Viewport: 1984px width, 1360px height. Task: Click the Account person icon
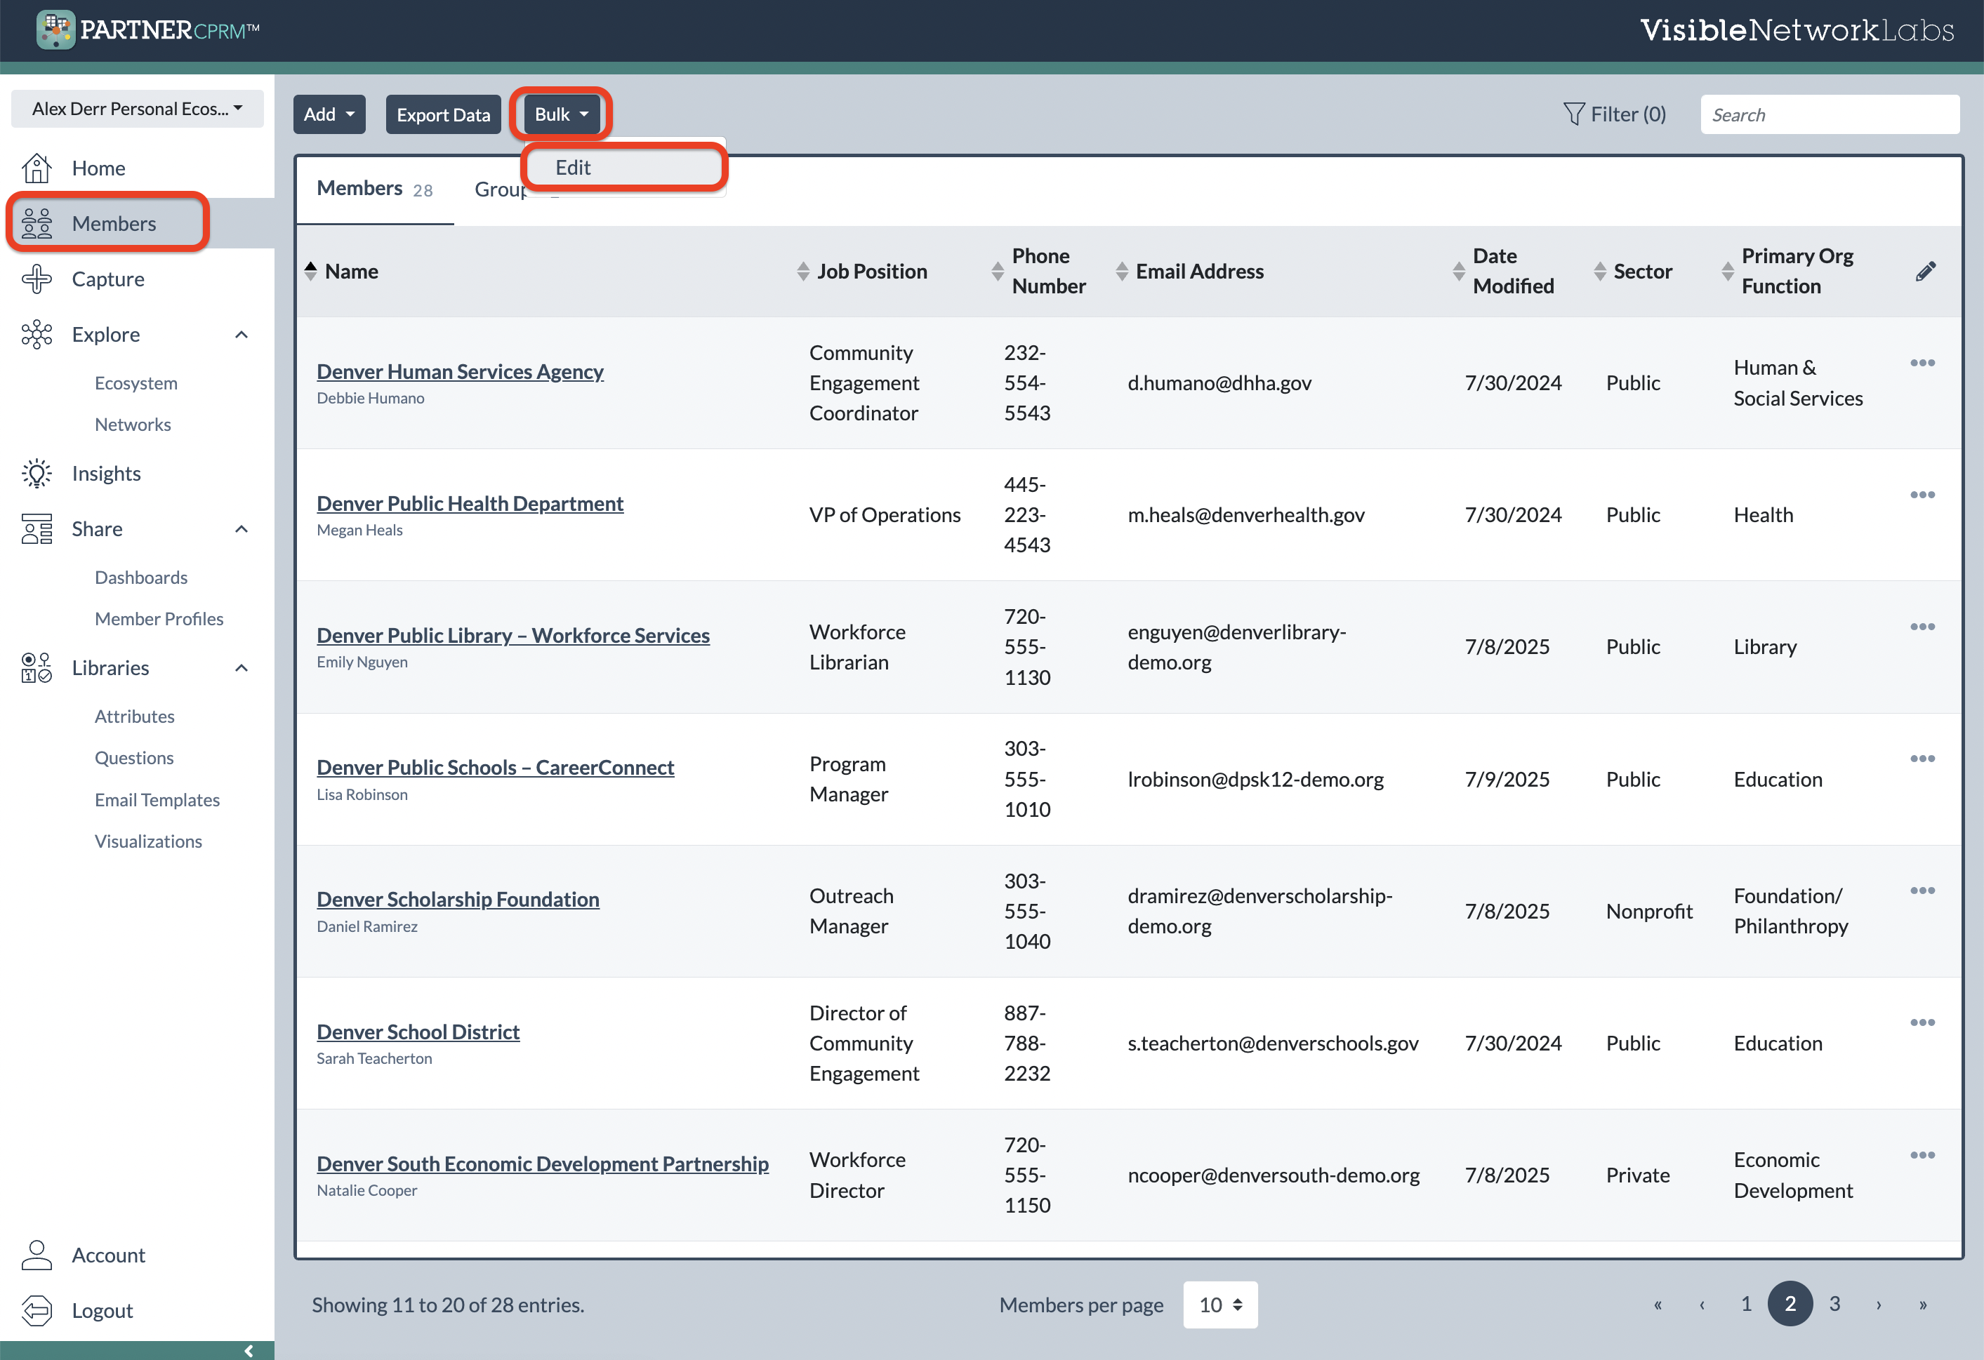pos(37,1255)
